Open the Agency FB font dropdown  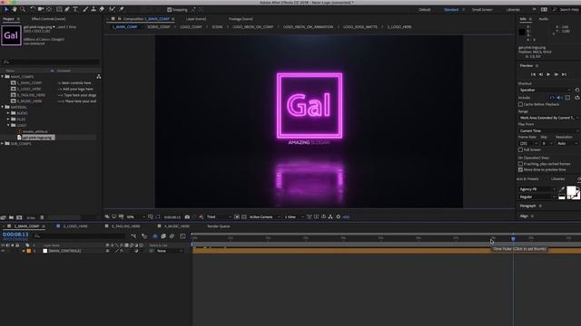(537, 189)
